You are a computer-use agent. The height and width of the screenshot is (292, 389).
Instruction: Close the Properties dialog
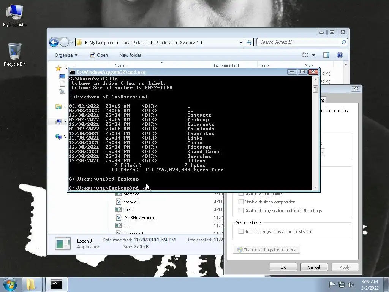356,89
